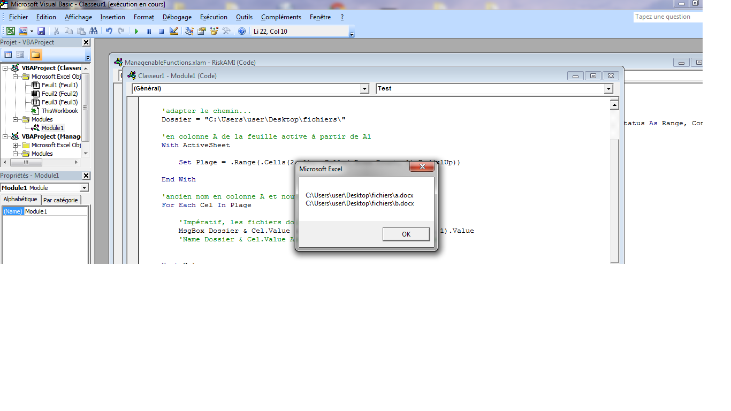Close the Projet - VBAProject panel
The image size is (731, 411).
(86, 42)
